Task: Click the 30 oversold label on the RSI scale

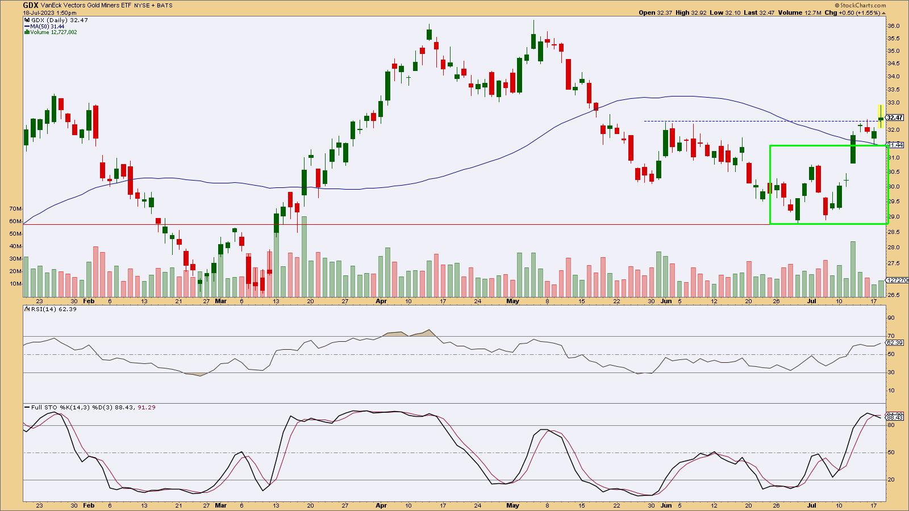Action: (x=891, y=372)
